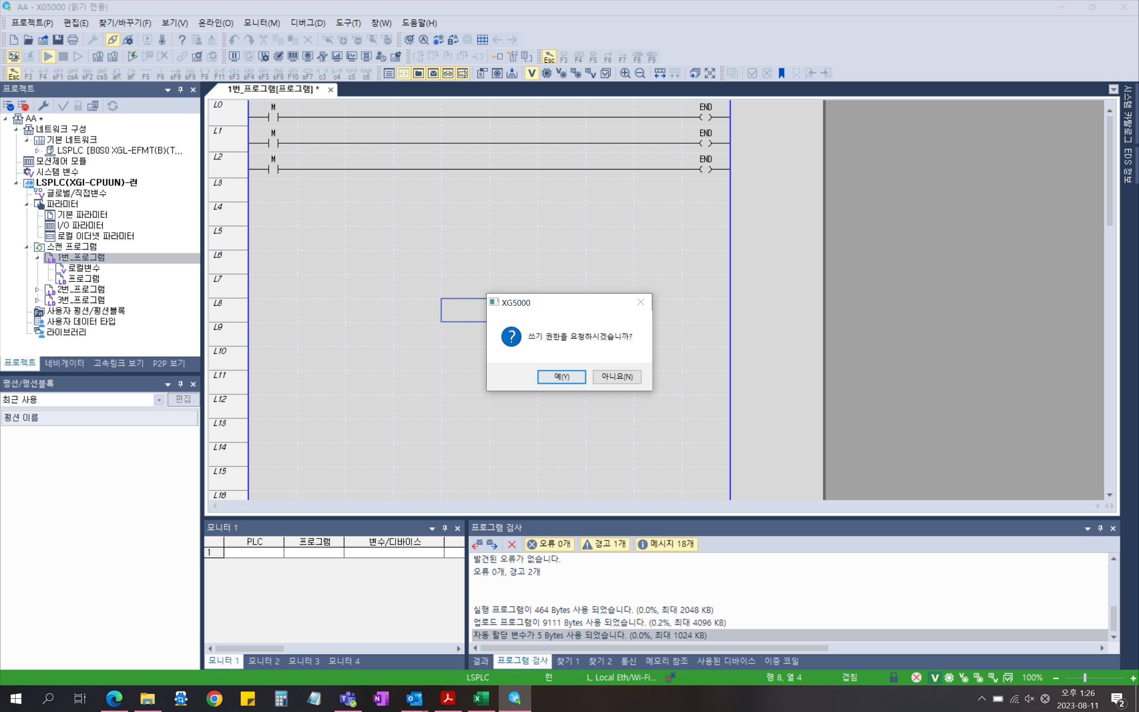
Task: Select the Save project icon
Action: 58,40
